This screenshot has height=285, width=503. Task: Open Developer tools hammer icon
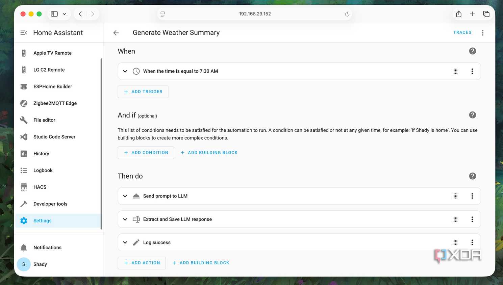(x=24, y=204)
